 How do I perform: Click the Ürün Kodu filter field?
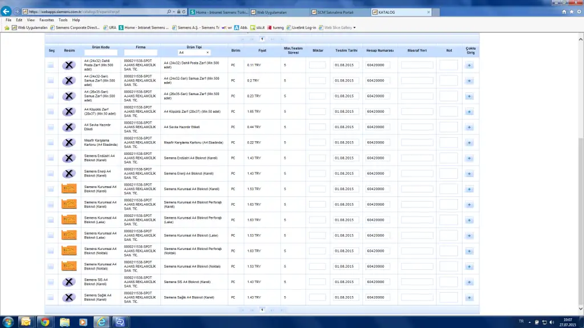point(100,53)
